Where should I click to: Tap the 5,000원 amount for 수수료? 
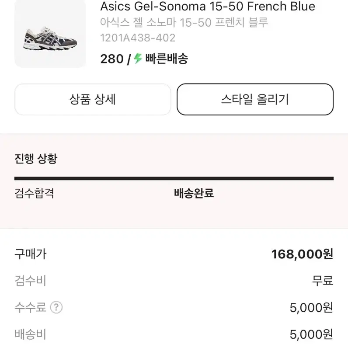click(311, 308)
